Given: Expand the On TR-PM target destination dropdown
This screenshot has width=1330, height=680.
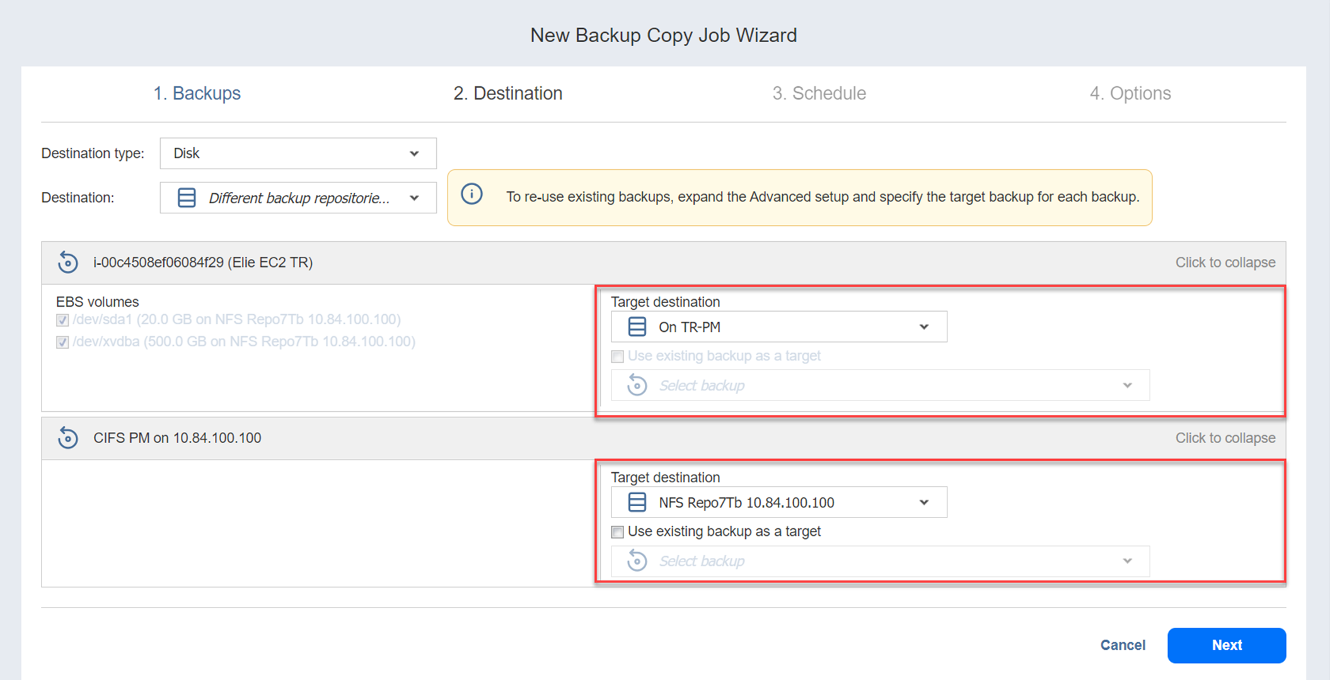Looking at the screenshot, I should (778, 327).
